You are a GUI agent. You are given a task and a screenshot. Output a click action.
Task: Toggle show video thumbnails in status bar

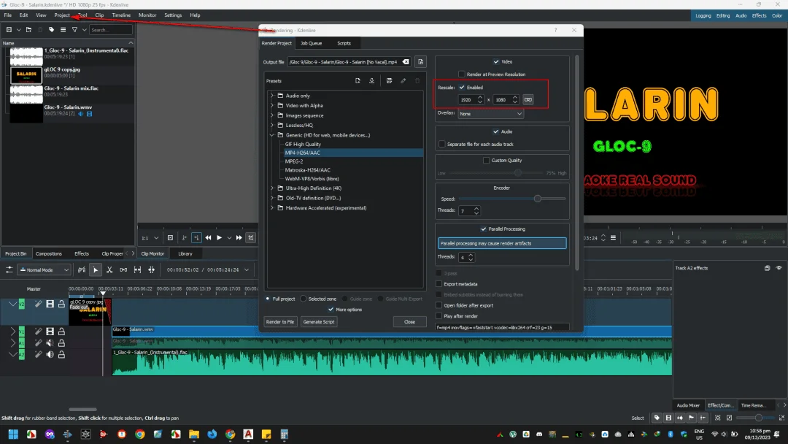point(668,418)
